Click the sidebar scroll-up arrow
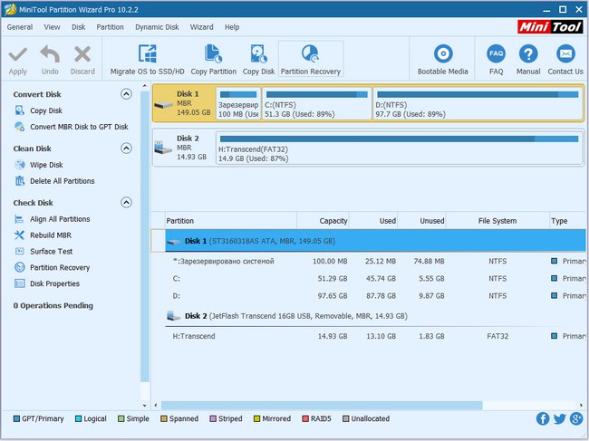 (145, 86)
